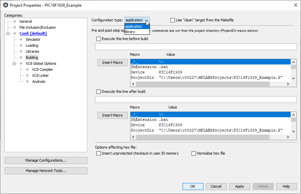Open XC8 Compiler options
The height and width of the screenshot is (194, 301).
pyautogui.click(x=42, y=69)
